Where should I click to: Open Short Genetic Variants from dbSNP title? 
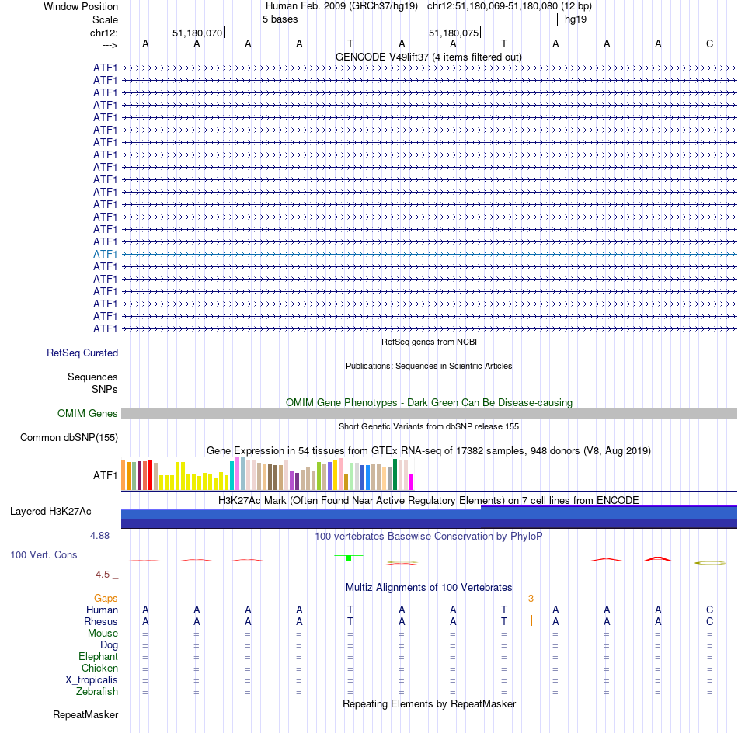pyautogui.click(x=429, y=426)
